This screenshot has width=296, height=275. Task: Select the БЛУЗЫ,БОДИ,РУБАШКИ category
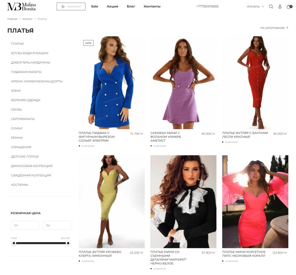click(30, 53)
